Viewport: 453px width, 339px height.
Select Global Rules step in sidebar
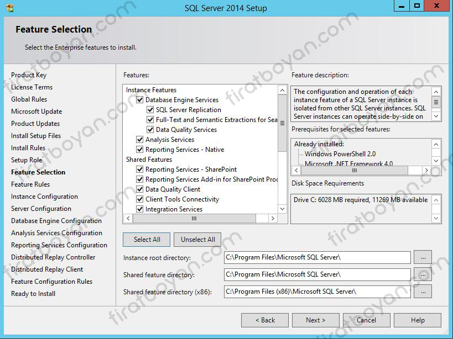pyautogui.click(x=29, y=99)
